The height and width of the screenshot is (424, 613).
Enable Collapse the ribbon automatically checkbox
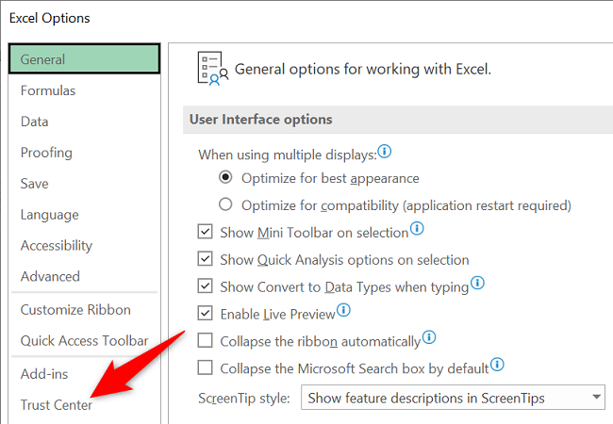(x=206, y=340)
